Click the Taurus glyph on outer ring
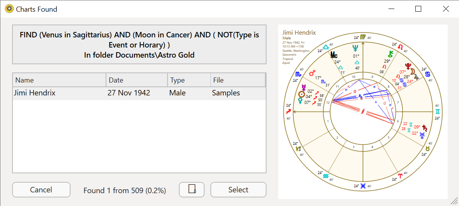This screenshot has height=206, width=459. tap(427, 149)
